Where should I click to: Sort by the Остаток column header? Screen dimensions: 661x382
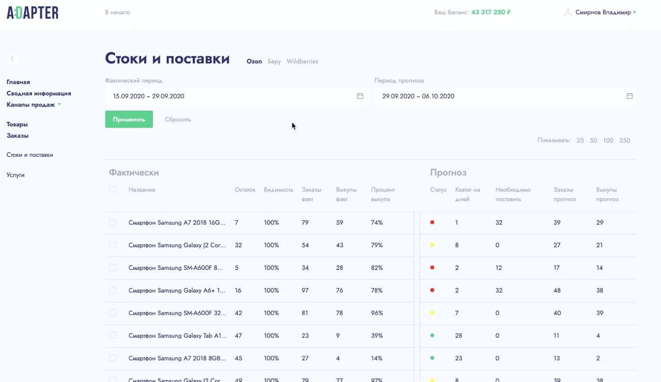tap(245, 189)
